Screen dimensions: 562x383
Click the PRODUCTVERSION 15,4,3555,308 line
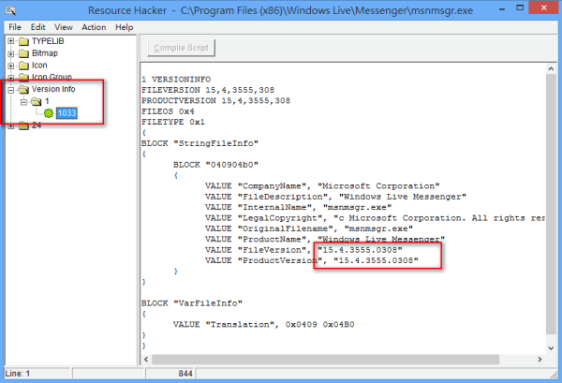coord(215,101)
